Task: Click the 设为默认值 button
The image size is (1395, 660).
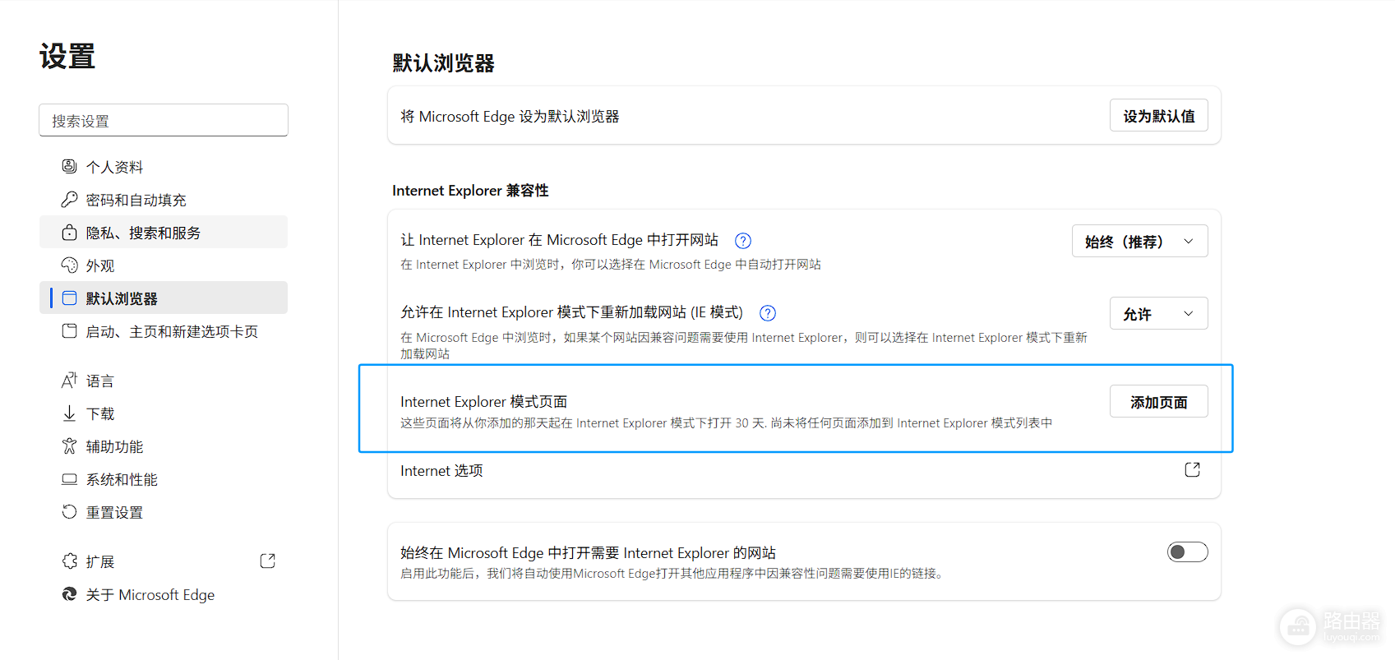Action: [1158, 116]
